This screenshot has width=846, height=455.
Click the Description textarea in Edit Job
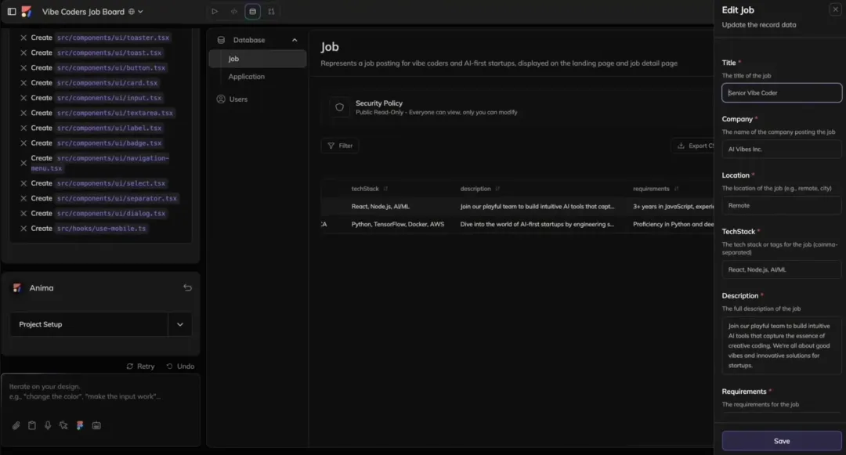(x=782, y=345)
